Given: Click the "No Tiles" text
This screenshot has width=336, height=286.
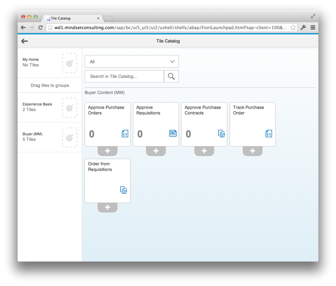Looking at the screenshot, I should (x=31, y=65).
